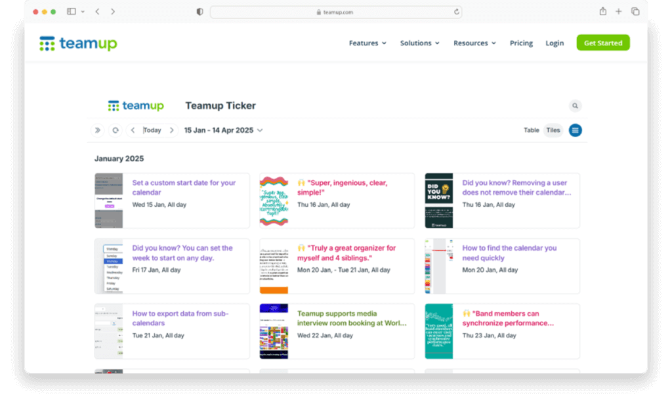Click the teal thumbnail for Thu 23 Jan
The width and height of the screenshot is (672, 403).
click(x=439, y=331)
